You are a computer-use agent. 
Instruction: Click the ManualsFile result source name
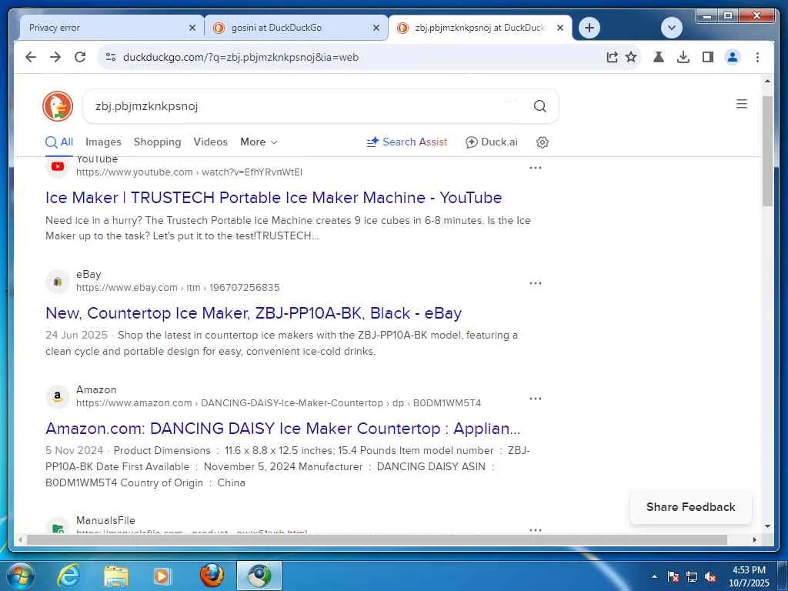point(105,521)
